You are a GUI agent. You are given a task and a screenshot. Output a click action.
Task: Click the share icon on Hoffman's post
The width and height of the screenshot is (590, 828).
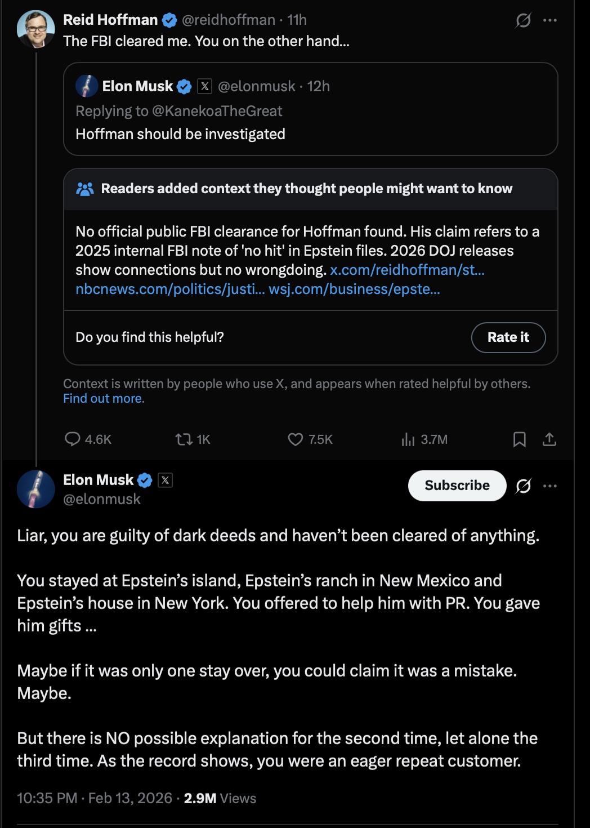549,439
